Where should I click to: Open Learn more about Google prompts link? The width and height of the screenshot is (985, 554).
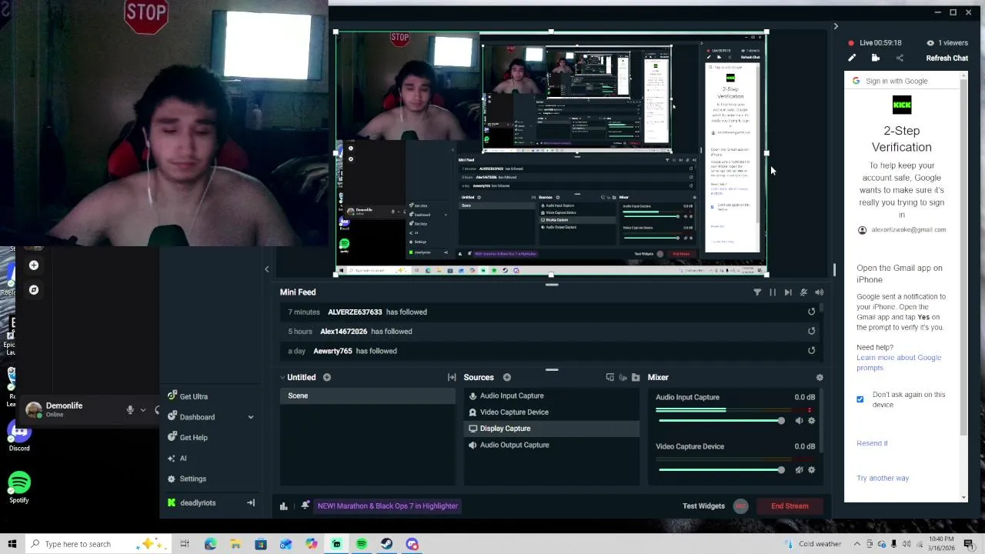(x=899, y=362)
